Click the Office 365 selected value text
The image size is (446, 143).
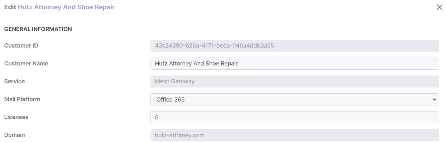[171, 100]
